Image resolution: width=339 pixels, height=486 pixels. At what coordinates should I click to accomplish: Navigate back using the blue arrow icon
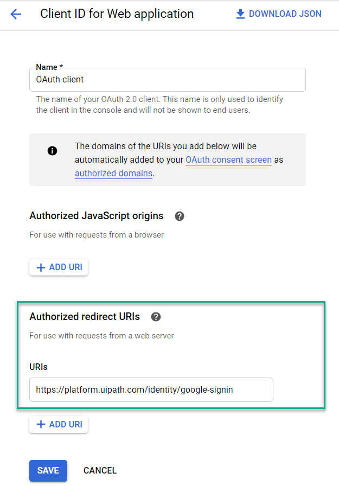[15, 14]
